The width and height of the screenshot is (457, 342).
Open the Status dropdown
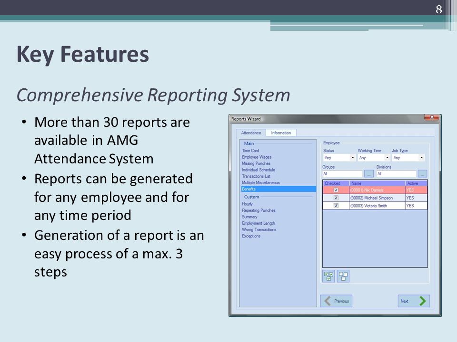click(339, 158)
